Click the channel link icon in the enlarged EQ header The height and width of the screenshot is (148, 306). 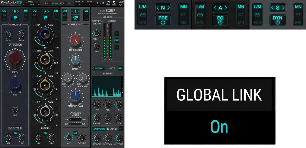200,15
